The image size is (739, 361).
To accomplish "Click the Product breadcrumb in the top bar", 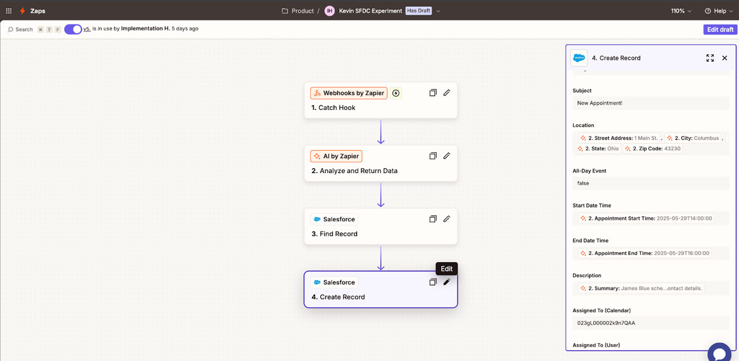I will [x=303, y=10].
